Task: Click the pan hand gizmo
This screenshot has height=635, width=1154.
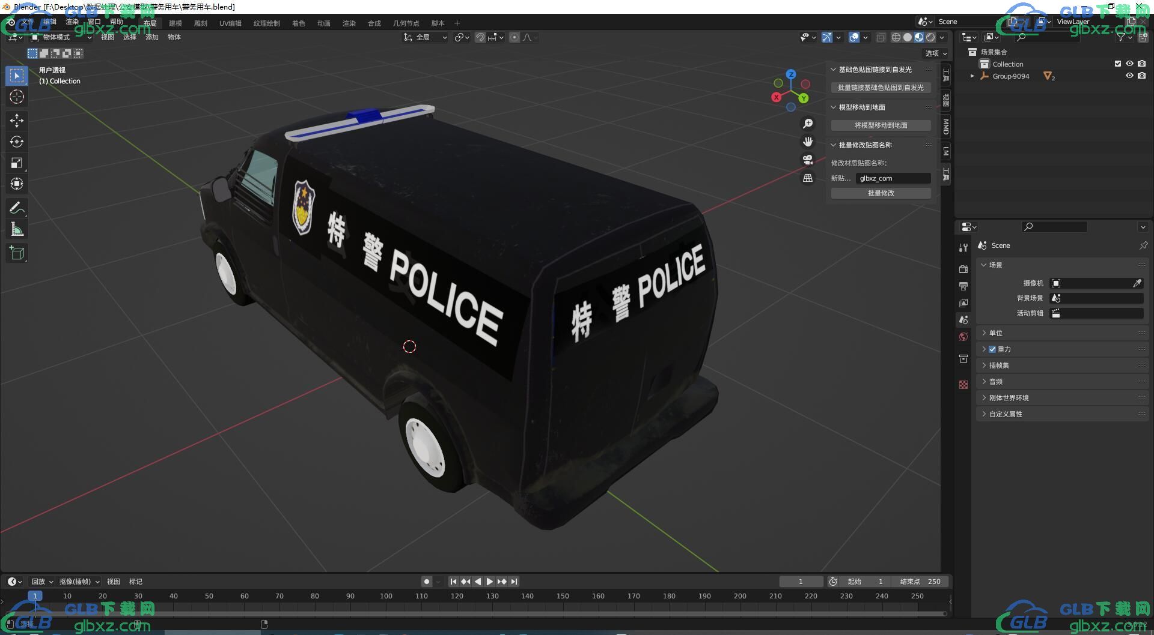Action: click(808, 142)
